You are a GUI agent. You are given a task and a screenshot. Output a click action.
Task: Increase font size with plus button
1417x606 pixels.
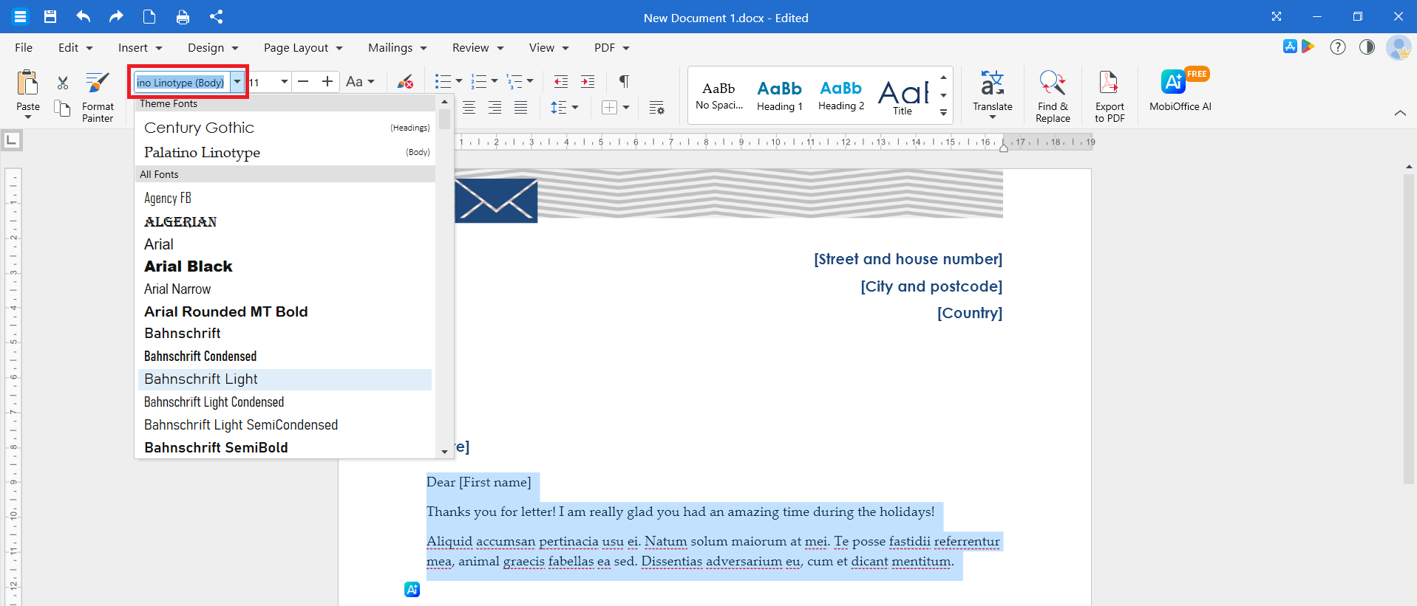click(x=327, y=82)
